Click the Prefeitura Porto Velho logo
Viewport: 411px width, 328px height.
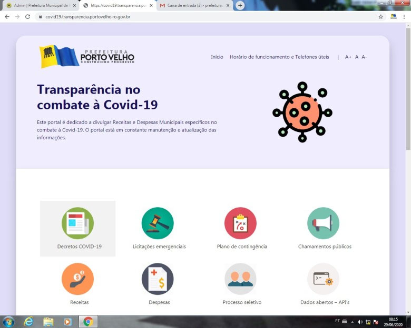(87, 57)
